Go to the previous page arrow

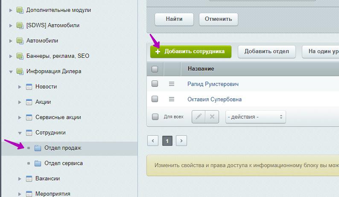tap(153, 141)
